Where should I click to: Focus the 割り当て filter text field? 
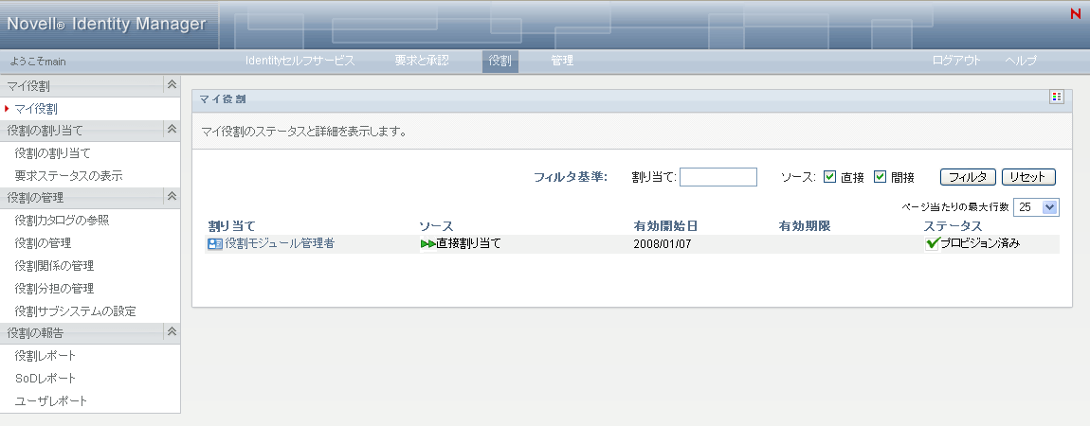tap(718, 177)
